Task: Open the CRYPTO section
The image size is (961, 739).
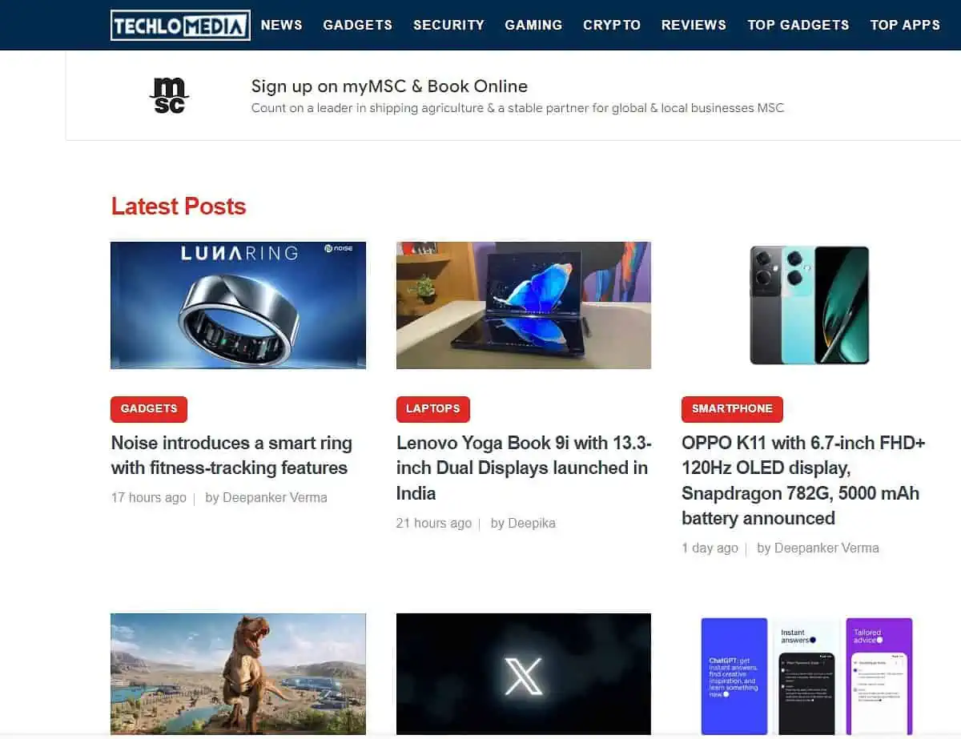Action: pos(612,25)
